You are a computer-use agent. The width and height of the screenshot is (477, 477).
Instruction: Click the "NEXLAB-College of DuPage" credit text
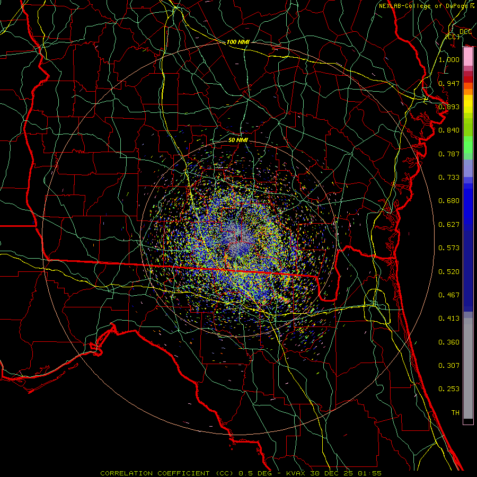423,6
